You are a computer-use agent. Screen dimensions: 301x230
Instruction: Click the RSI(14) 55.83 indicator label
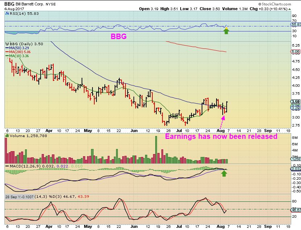click(x=24, y=14)
